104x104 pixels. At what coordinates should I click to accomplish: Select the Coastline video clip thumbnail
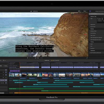coord(18,75)
